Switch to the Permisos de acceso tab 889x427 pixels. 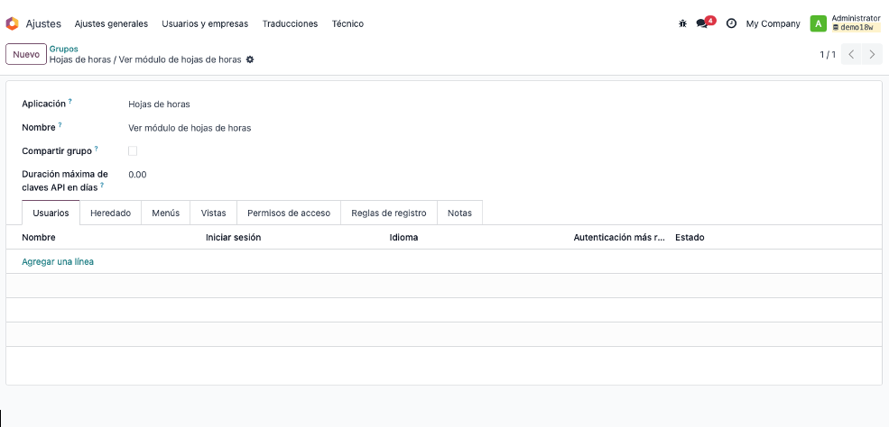click(x=289, y=213)
